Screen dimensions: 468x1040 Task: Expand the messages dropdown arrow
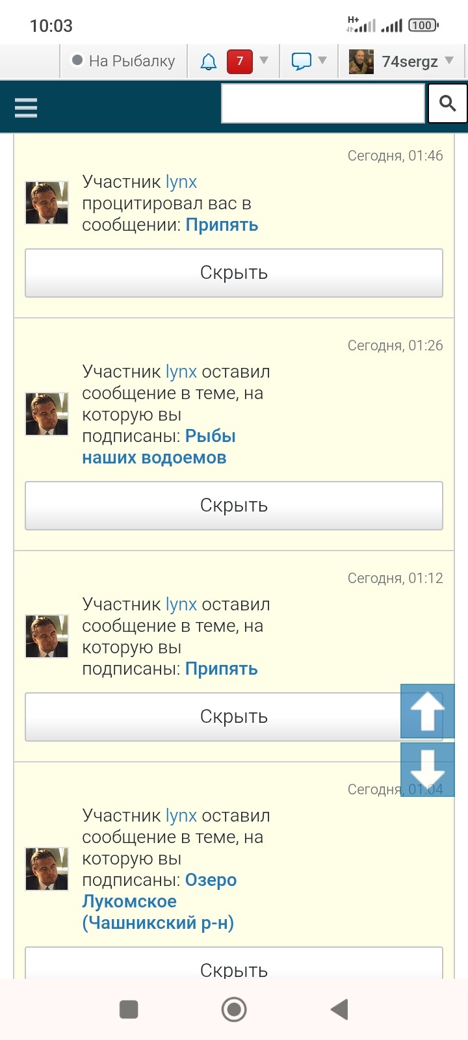point(322,61)
